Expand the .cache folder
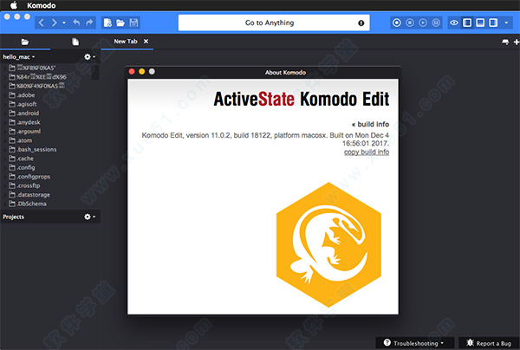 point(4,159)
